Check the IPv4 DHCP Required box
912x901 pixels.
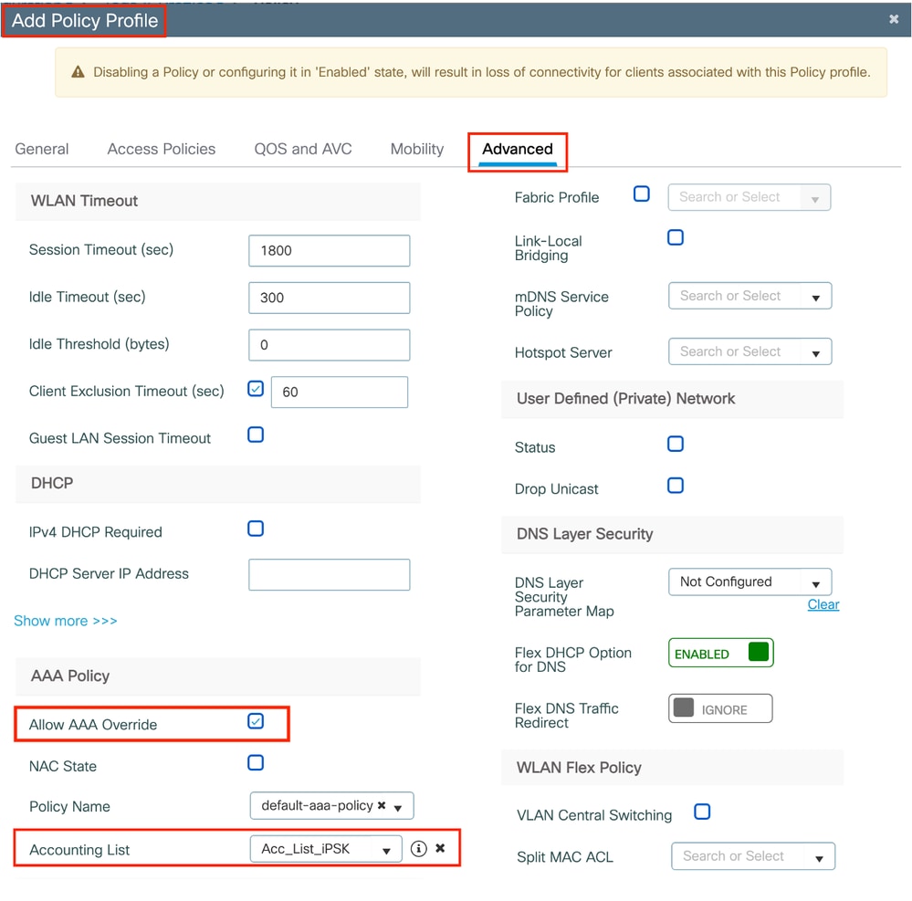click(256, 529)
